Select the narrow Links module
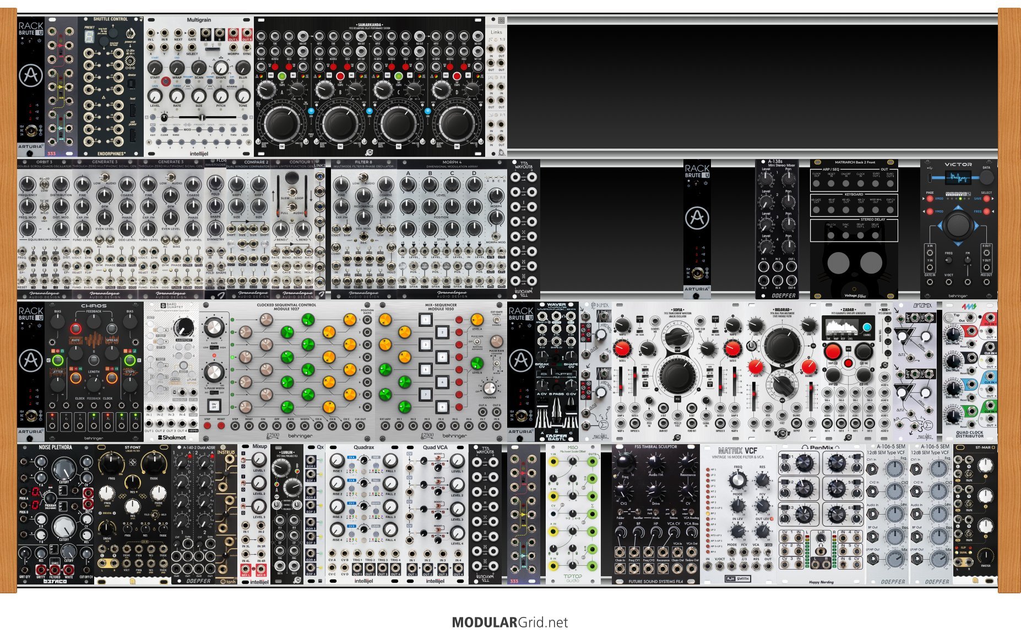The width and height of the screenshot is (1021, 634). [x=496, y=86]
